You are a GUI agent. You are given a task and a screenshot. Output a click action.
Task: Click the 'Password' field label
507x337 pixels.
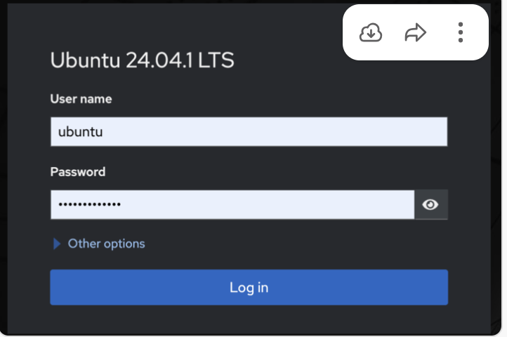click(x=78, y=172)
